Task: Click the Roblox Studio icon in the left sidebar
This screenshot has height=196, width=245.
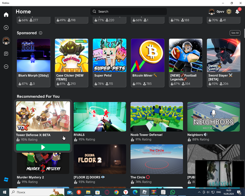Action: [6, 179]
